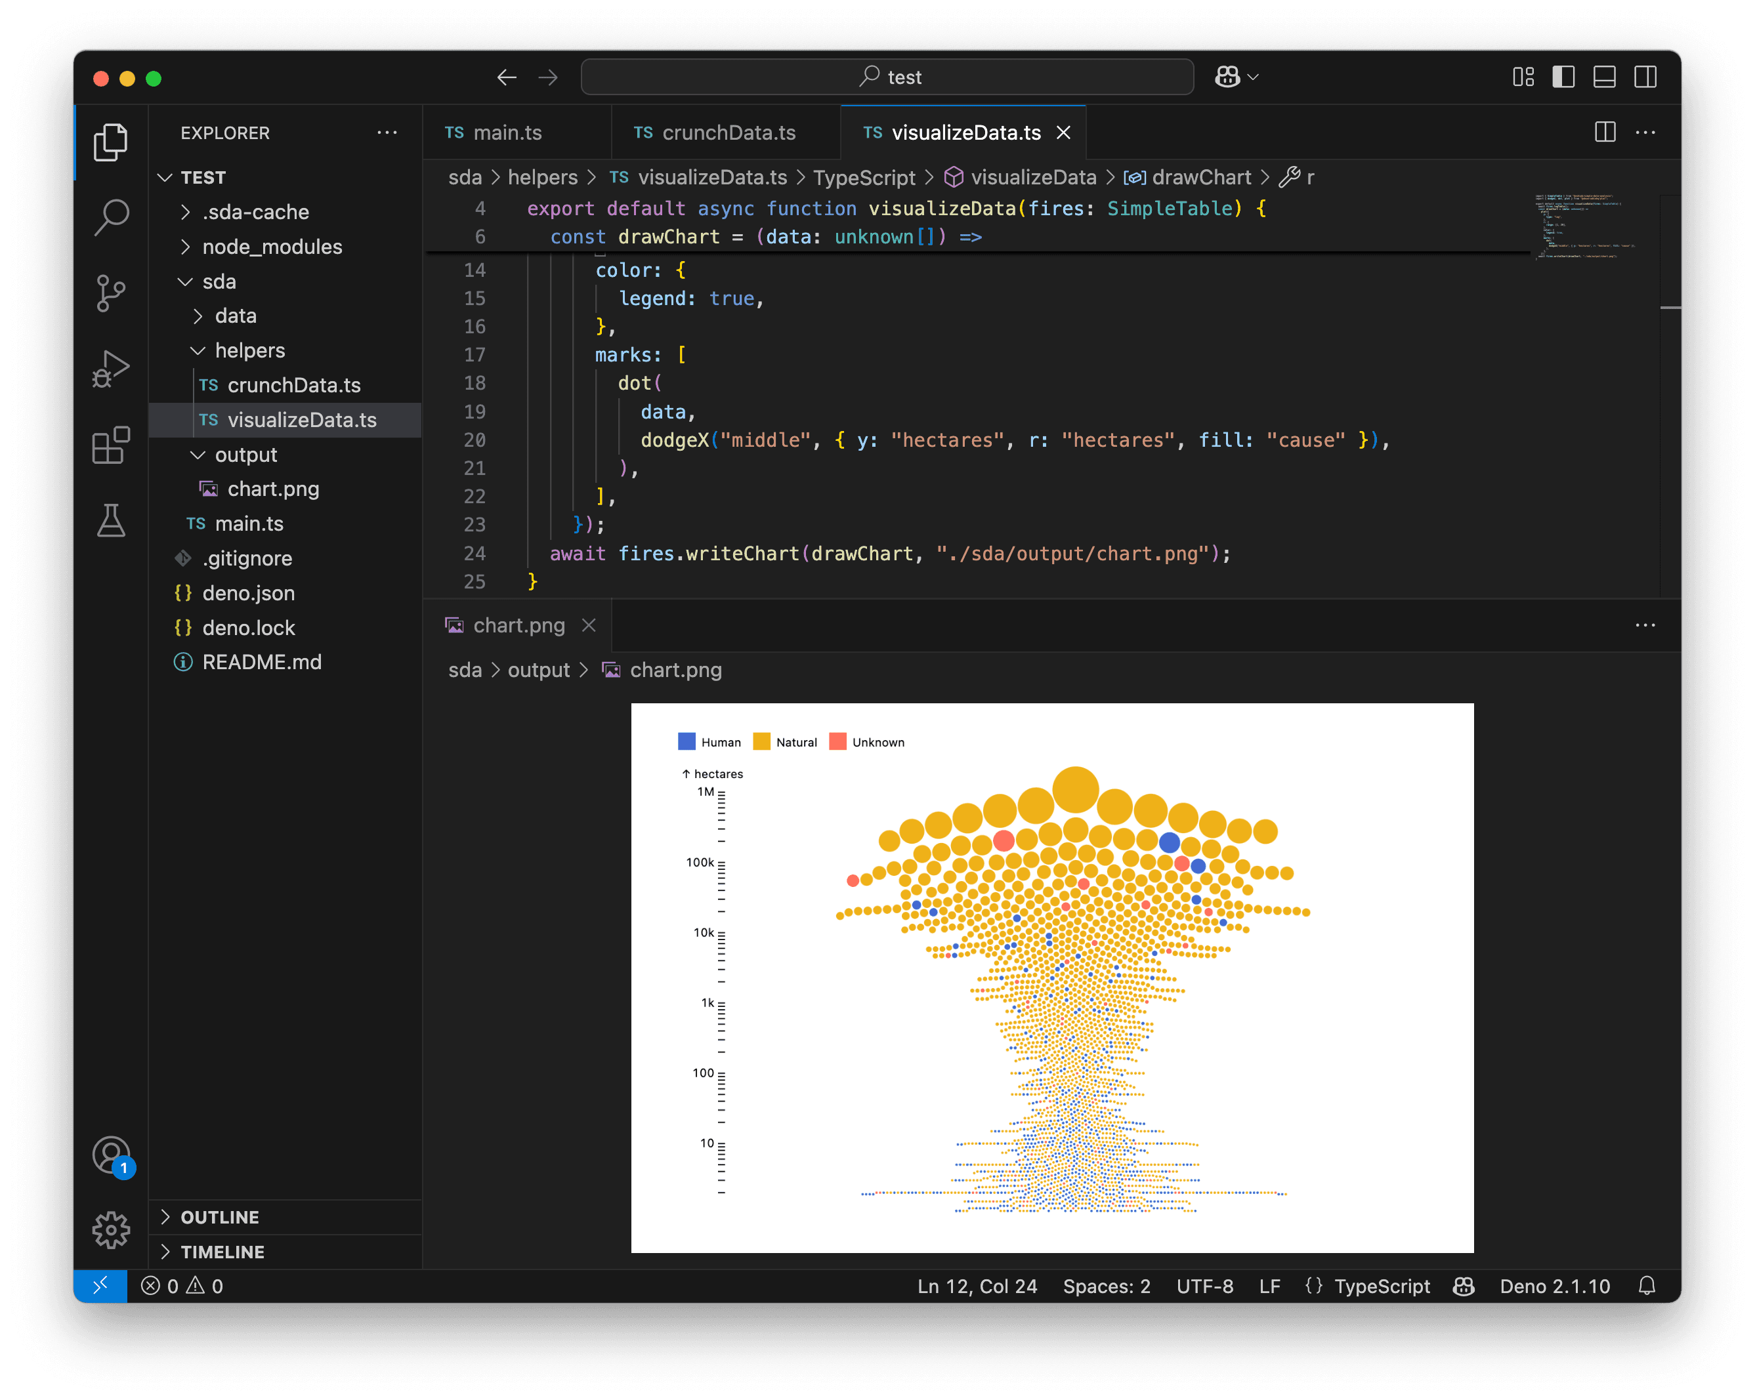Open the Manage gear menu
This screenshot has width=1755, height=1400.
pyautogui.click(x=111, y=1229)
